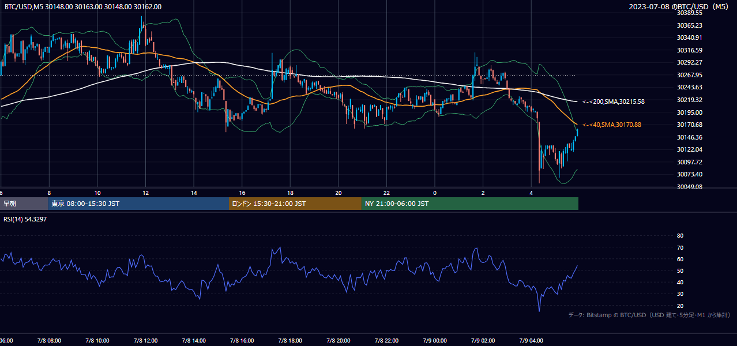Click the 7/8 14:00 date label
737x346 pixels.
click(194, 340)
